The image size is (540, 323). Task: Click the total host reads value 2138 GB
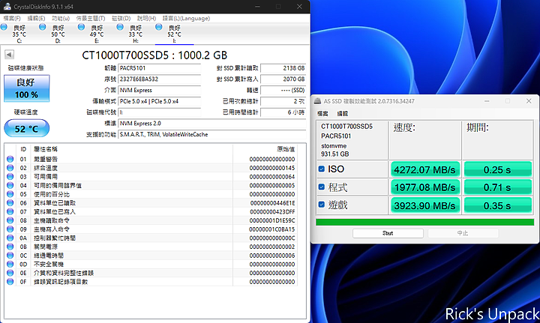click(x=283, y=68)
